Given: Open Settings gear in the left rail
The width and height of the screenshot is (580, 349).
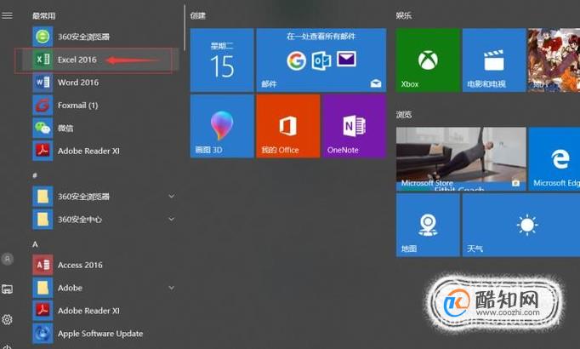Looking at the screenshot, I should point(7,319).
